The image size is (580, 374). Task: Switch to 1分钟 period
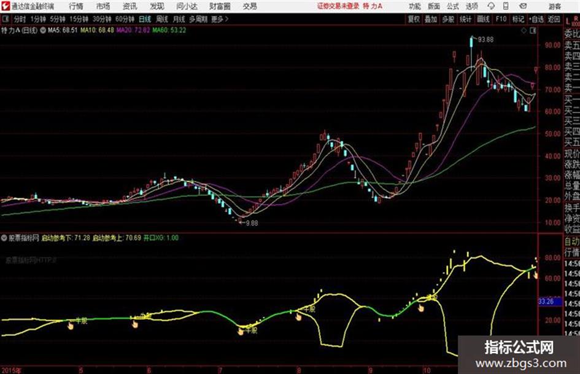tap(38, 19)
